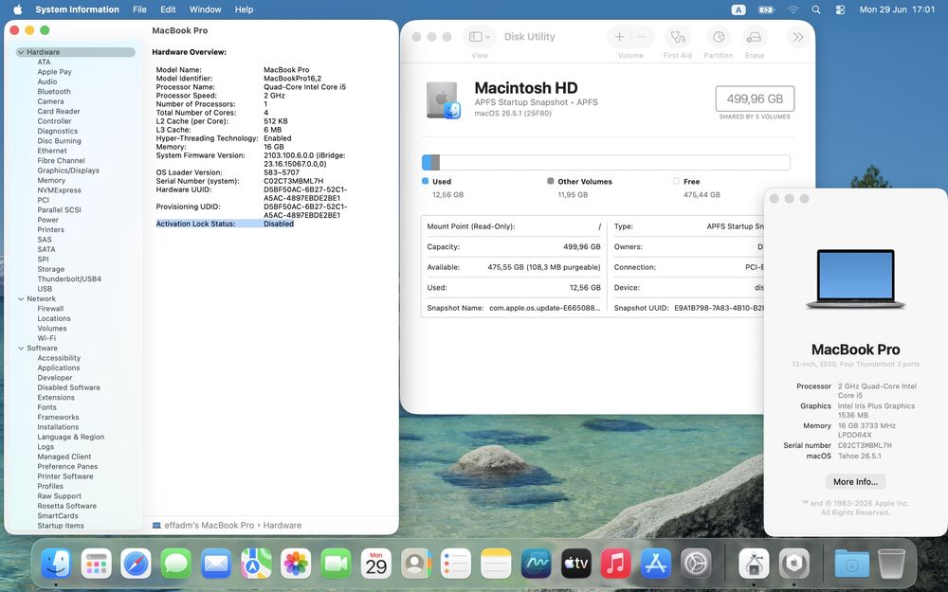The width and height of the screenshot is (948, 592).
Task: Open Calendar showing 29 in Dock
Action: [376, 564]
